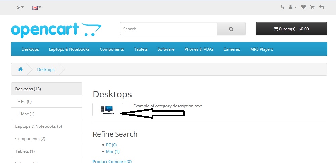Image resolution: width=336 pixels, height=163 pixels.
Task: Click the Desktops page heading
Action: pos(112,94)
